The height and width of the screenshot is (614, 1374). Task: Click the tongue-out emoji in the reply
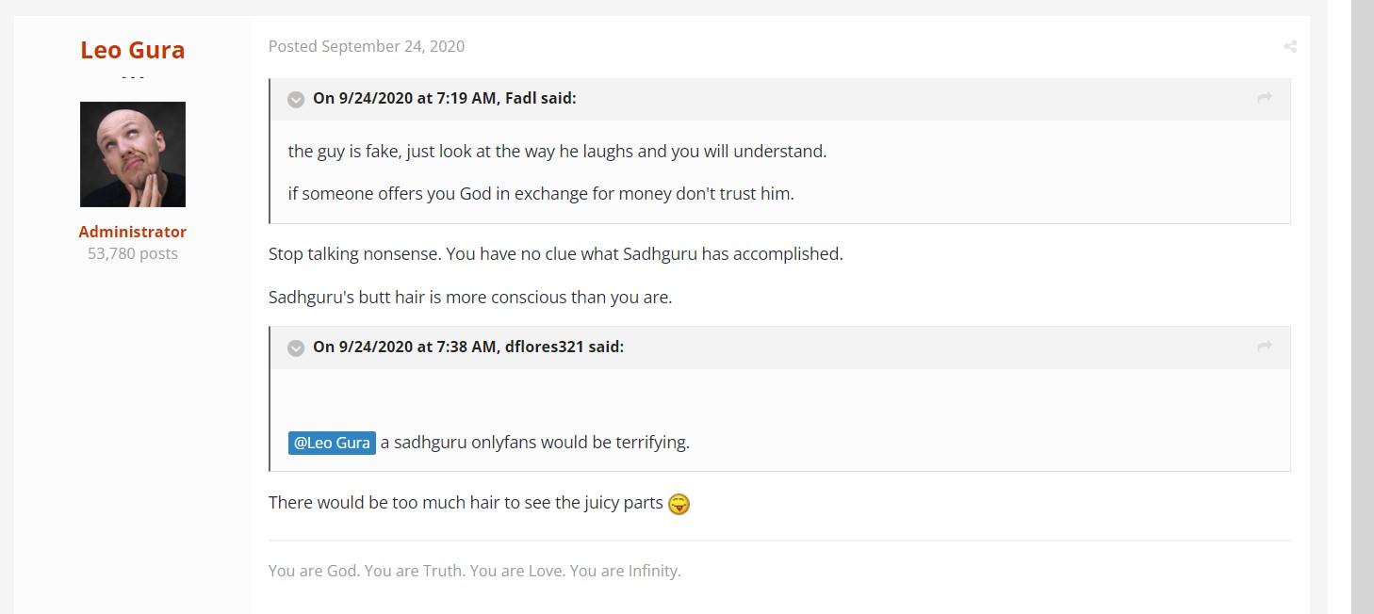679,504
